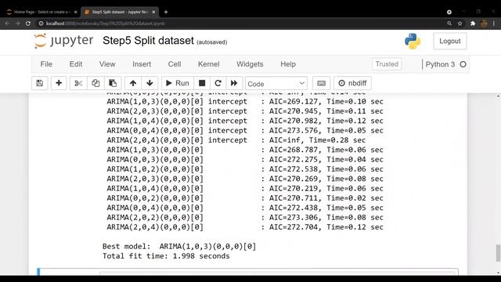Viewport: 501px width, 282px height.
Task: Click the output line AIC=272.704
Action: coord(245,227)
